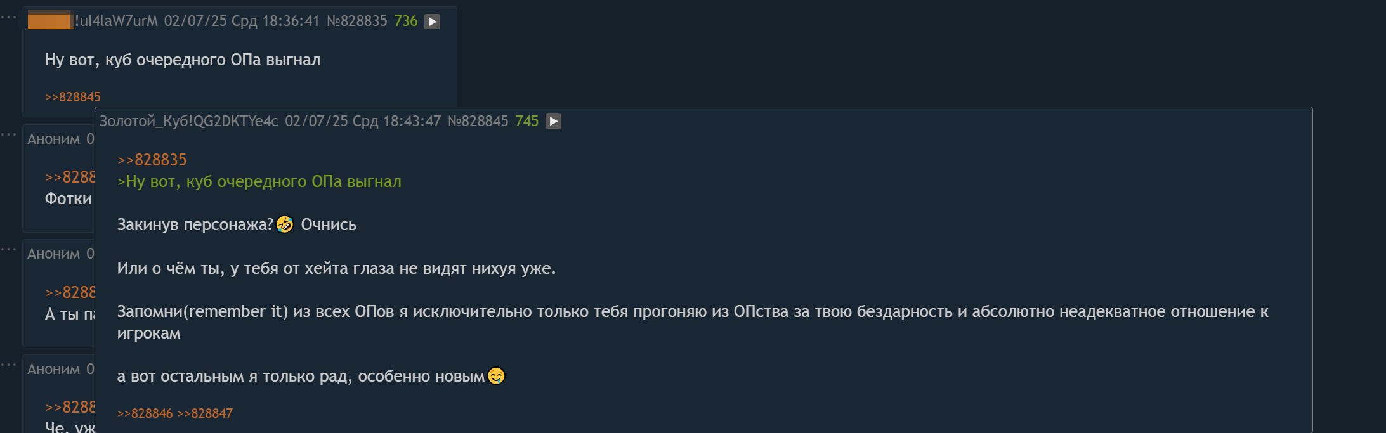Click the green 745 counter
This screenshot has height=433, width=1386.
[x=526, y=121]
